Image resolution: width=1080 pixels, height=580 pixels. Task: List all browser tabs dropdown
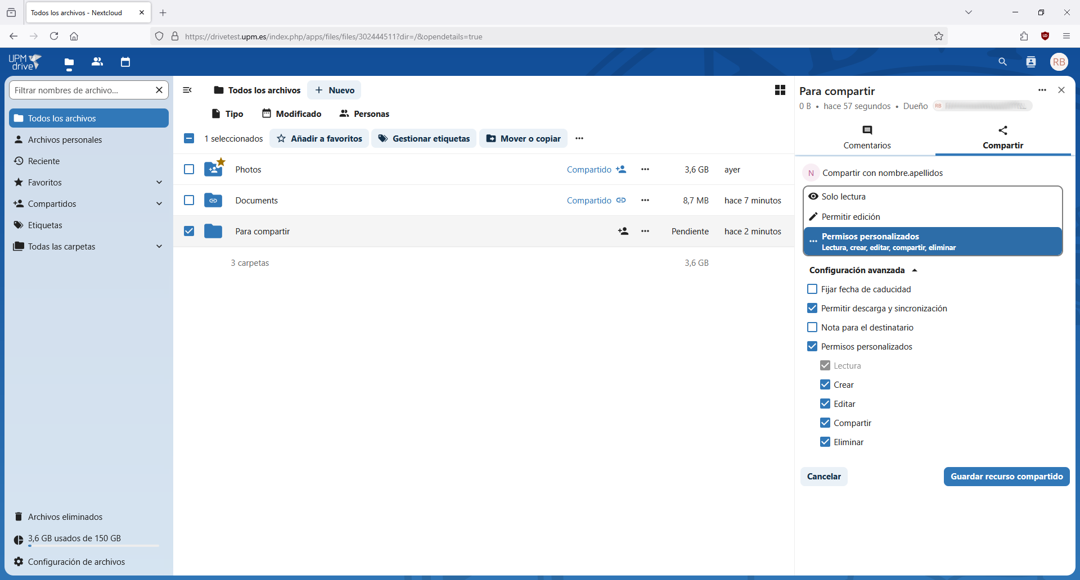(969, 12)
